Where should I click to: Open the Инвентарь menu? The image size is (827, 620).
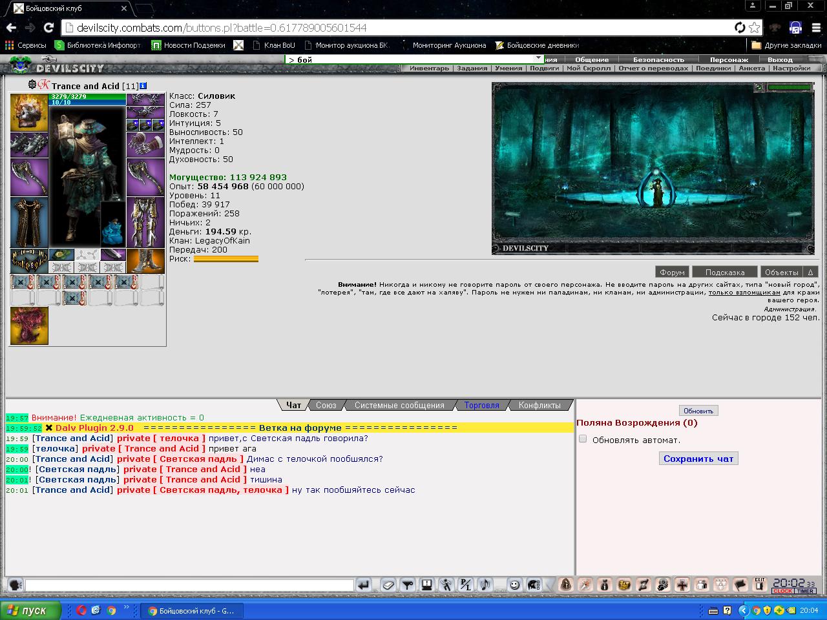click(429, 68)
